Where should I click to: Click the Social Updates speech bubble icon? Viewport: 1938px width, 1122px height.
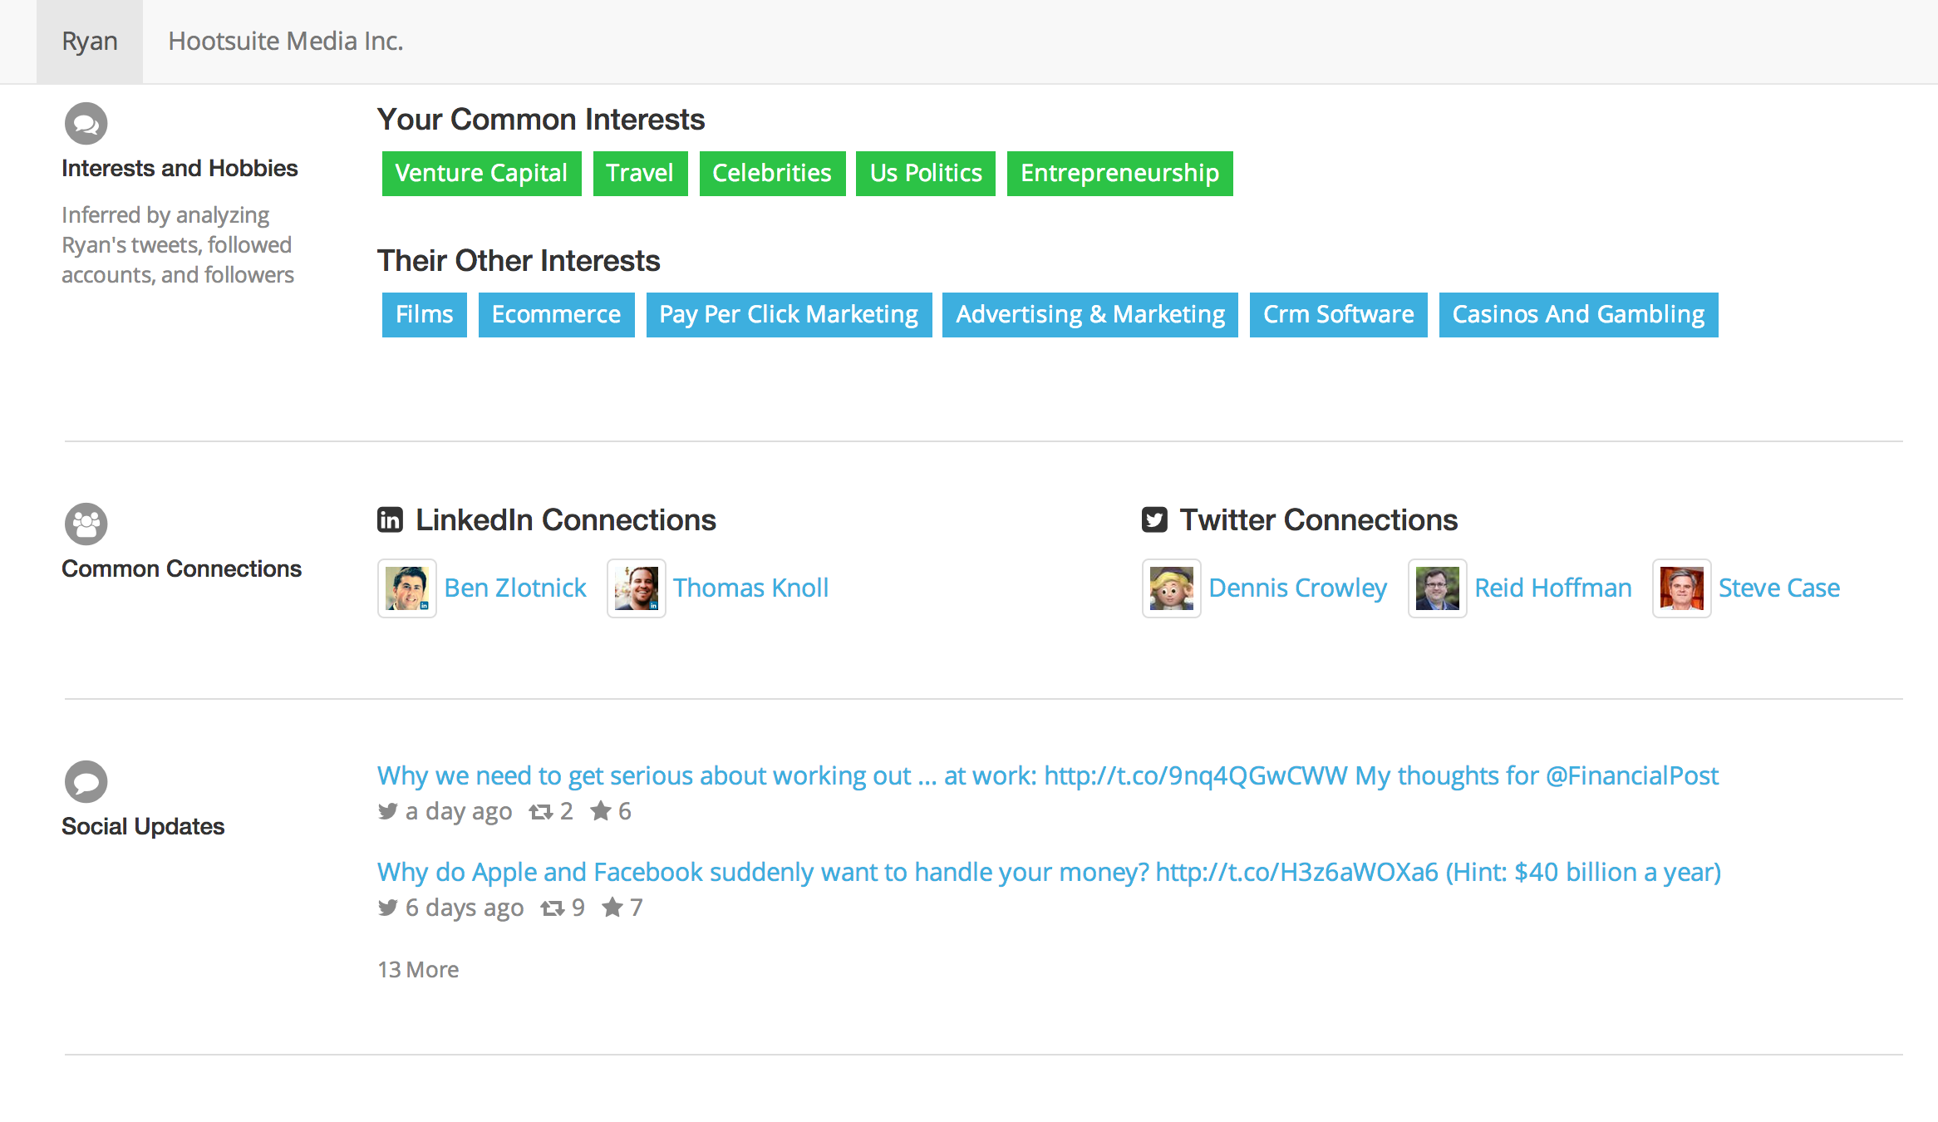coord(86,782)
